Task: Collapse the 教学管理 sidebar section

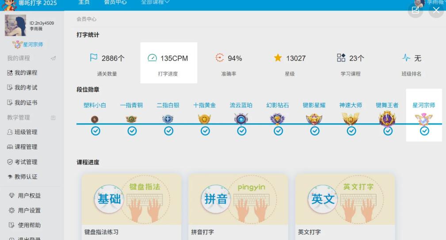Action: (x=53, y=118)
